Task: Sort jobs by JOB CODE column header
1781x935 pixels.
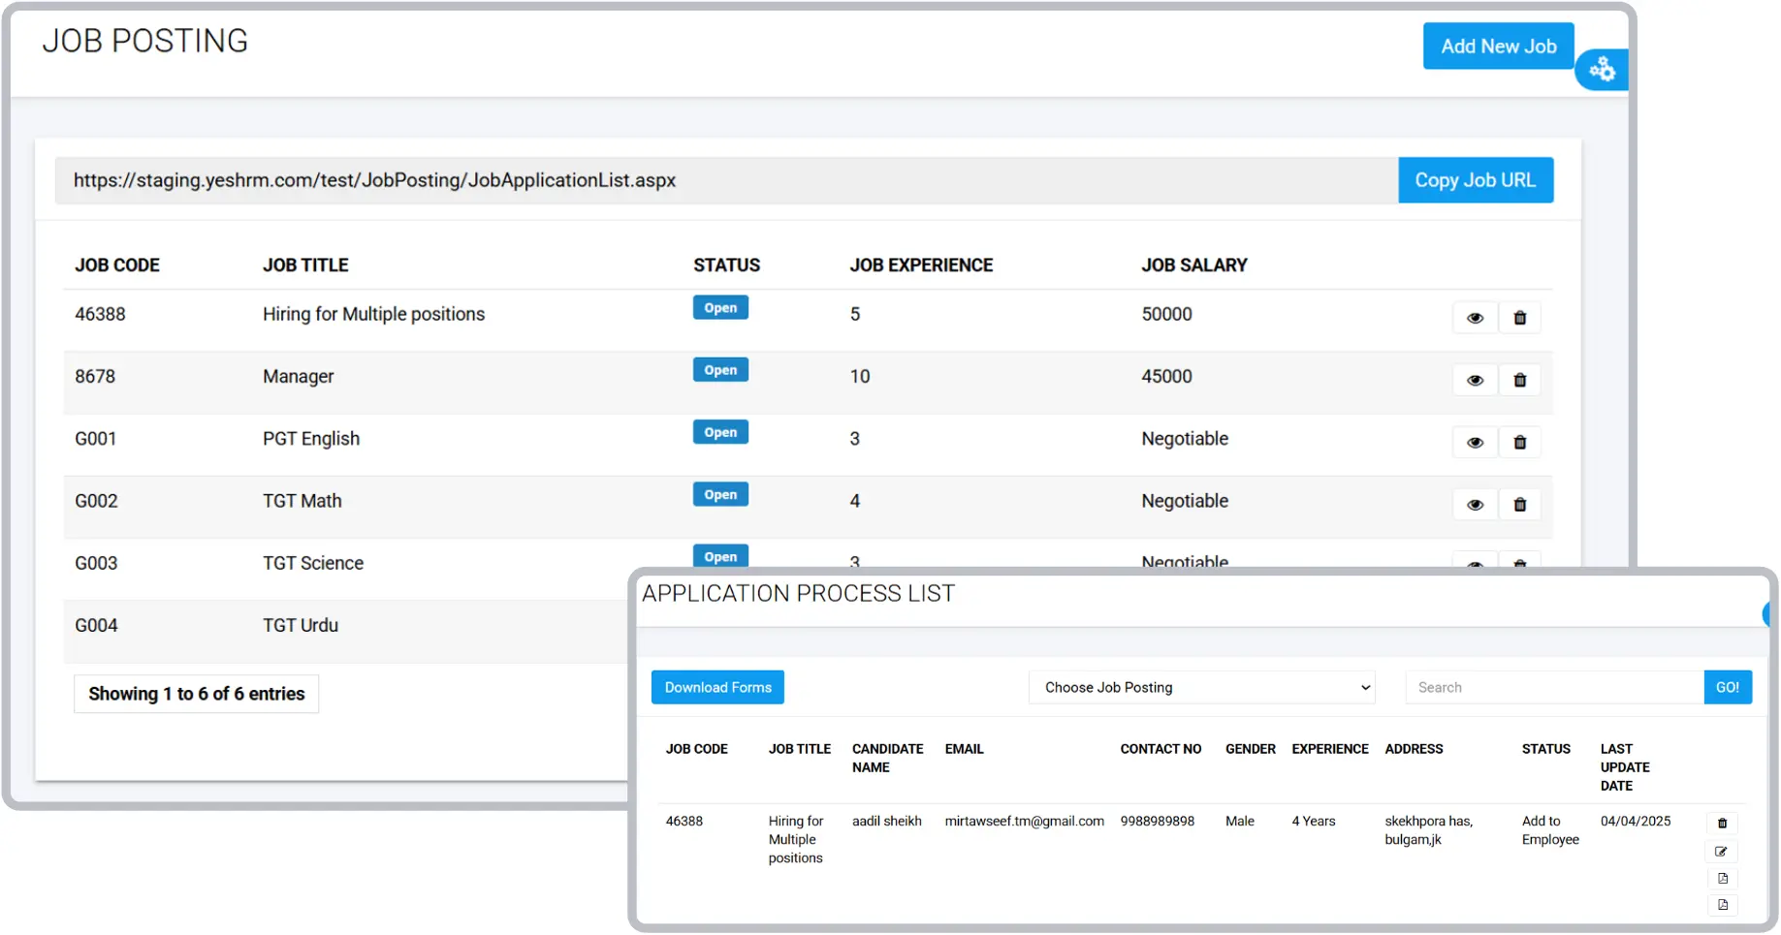Action: (x=117, y=265)
